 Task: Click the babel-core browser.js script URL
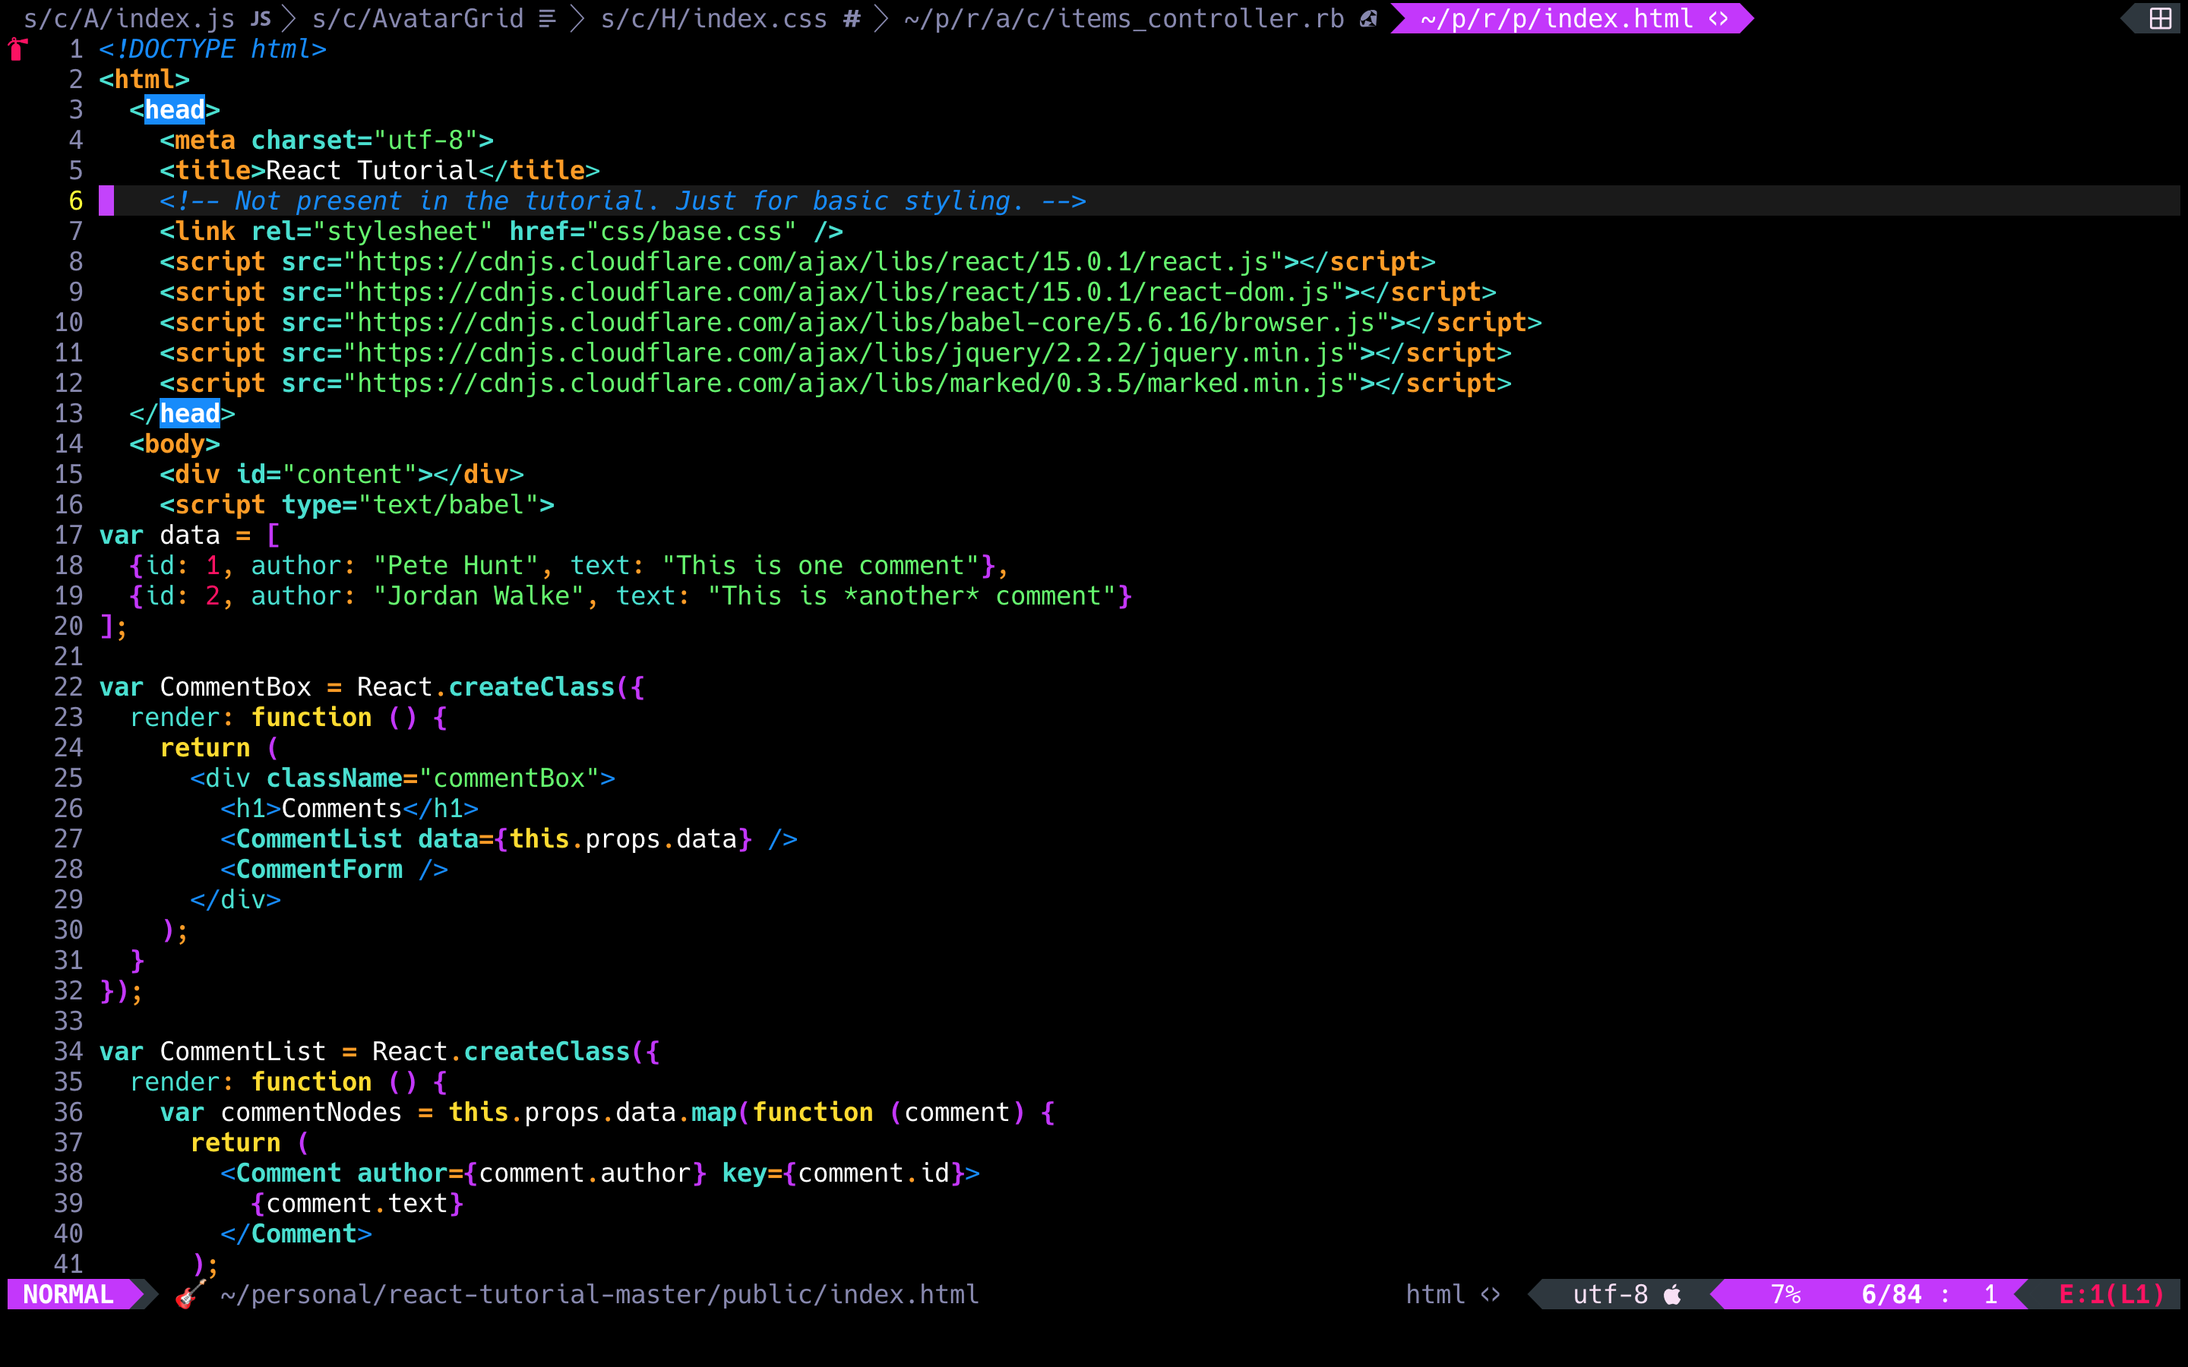pos(866,322)
